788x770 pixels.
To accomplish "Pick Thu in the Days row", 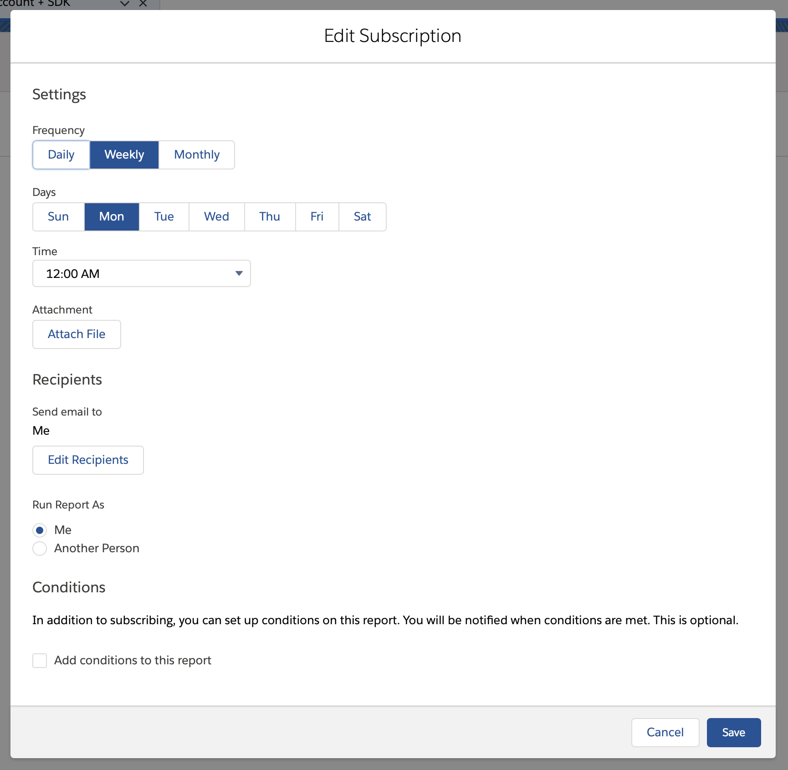I will point(270,217).
